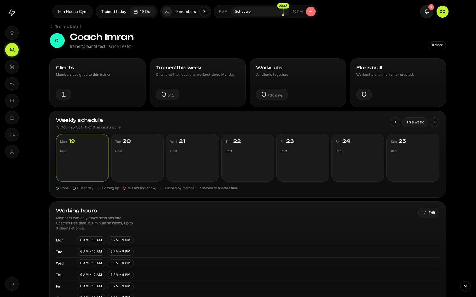
Task: Click the red plus add button
Action: pyautogui.click(x=311, y=12)
